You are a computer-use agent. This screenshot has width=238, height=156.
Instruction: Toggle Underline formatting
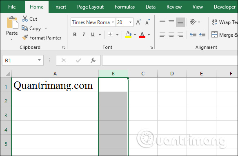[93, 35]
